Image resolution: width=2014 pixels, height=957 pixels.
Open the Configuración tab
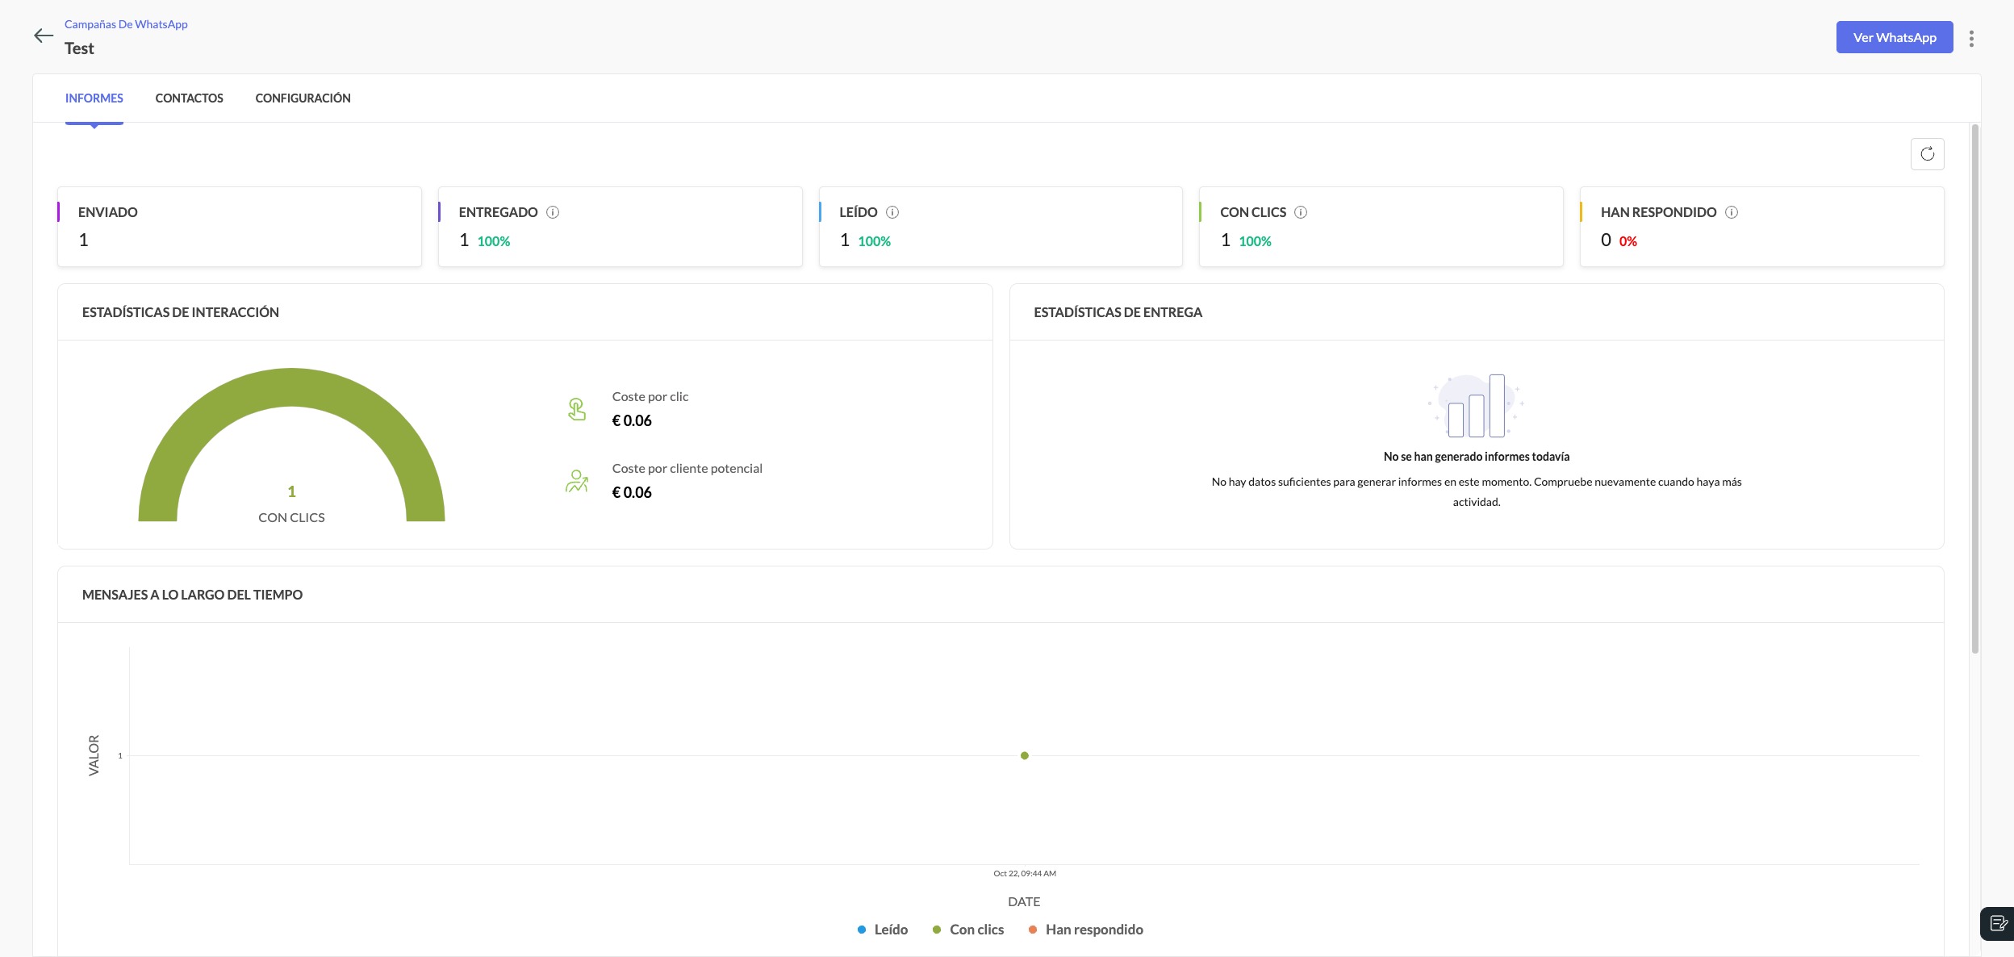(x=303, y=98)
